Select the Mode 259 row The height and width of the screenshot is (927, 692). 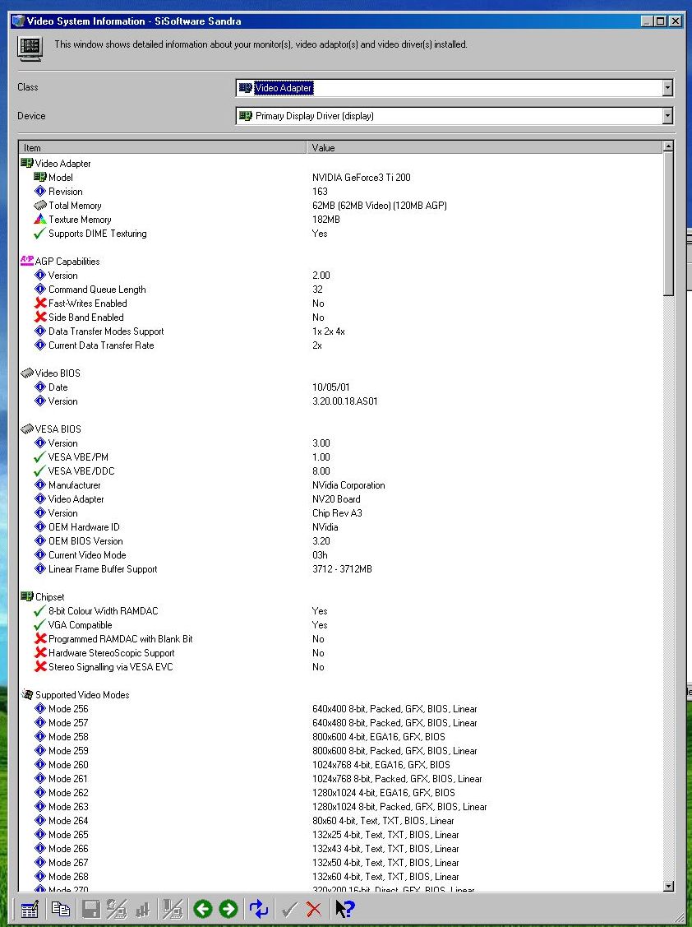341,751
